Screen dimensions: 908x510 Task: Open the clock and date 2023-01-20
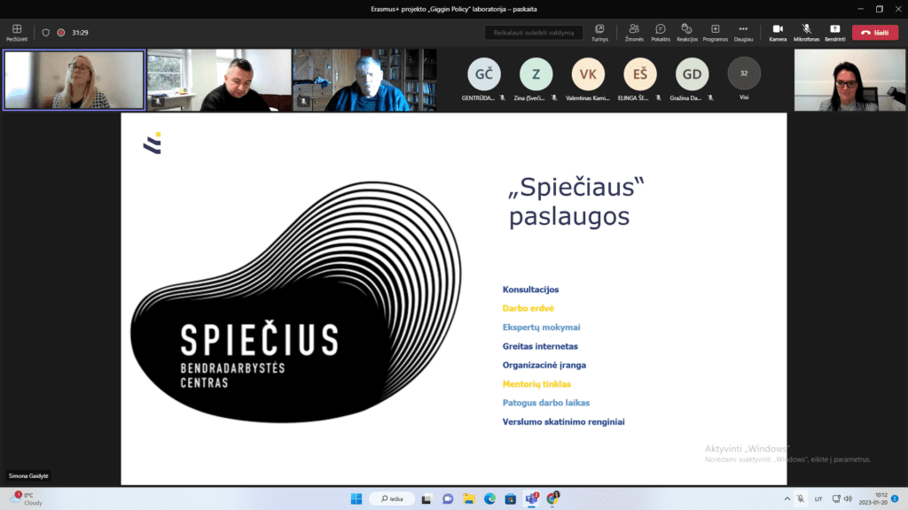873,499
